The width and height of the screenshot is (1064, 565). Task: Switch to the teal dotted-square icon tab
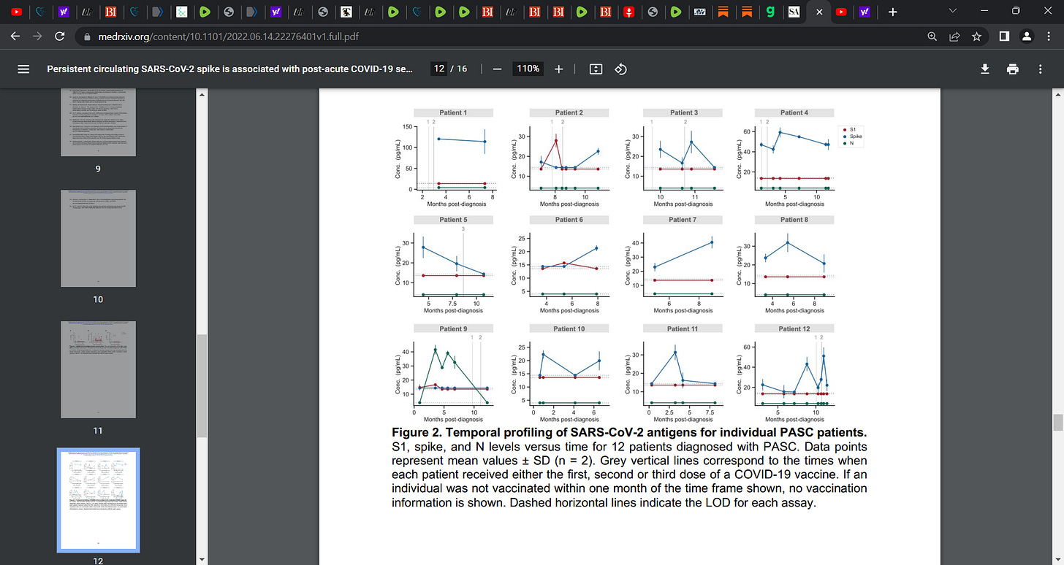point(181,12)
